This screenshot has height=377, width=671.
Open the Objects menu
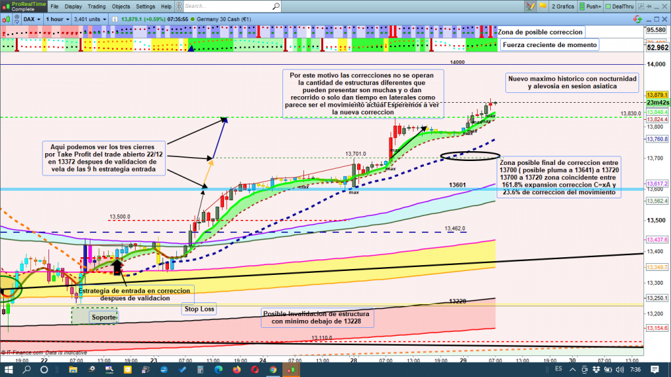click(x=121, y=7)
